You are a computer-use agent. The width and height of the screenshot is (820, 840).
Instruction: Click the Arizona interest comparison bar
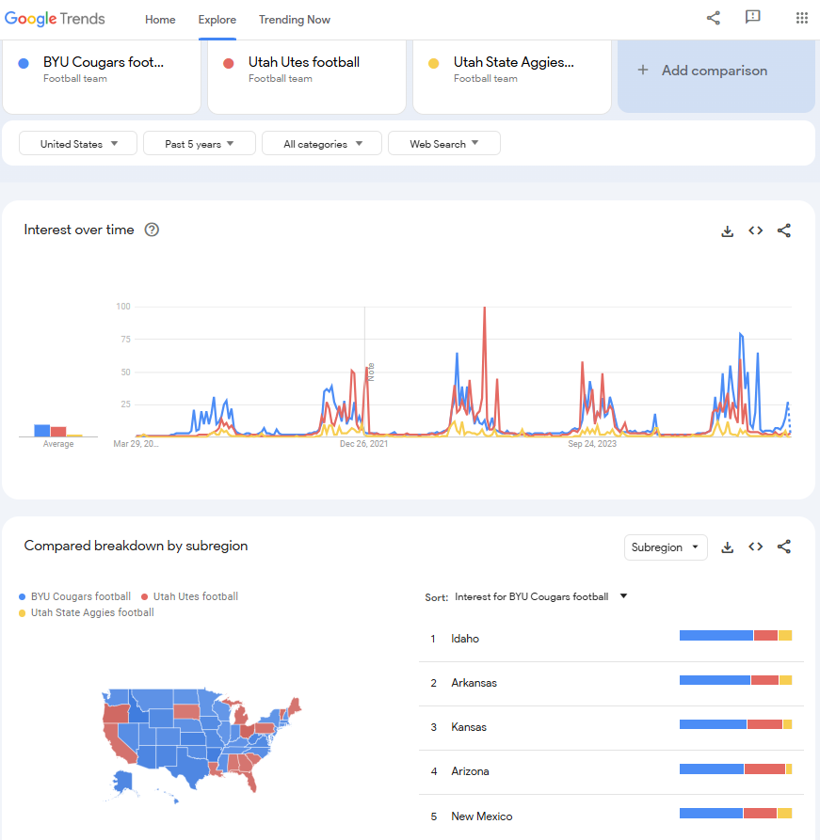[736, 769]
